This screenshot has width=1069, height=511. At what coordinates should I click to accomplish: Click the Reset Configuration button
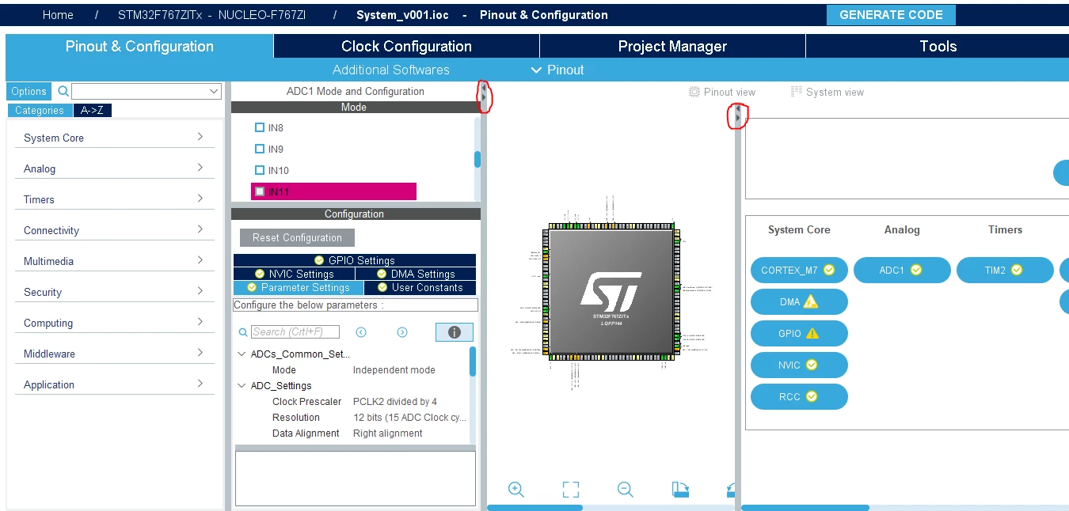pyautogui.click(x=297, y=237)
